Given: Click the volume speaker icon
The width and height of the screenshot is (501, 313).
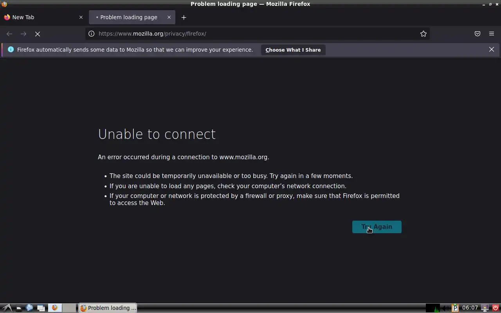Looking at the screenshot, I should tap(445, 308).
